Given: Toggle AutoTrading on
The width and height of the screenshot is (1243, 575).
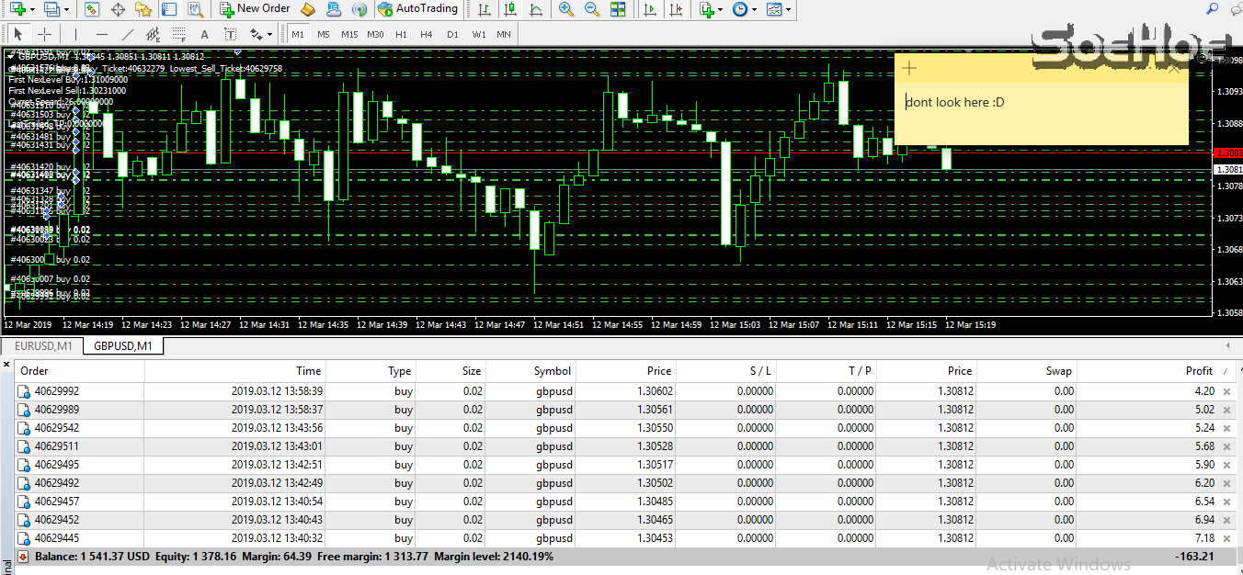Looking at the screenshot, I should 418,10.
